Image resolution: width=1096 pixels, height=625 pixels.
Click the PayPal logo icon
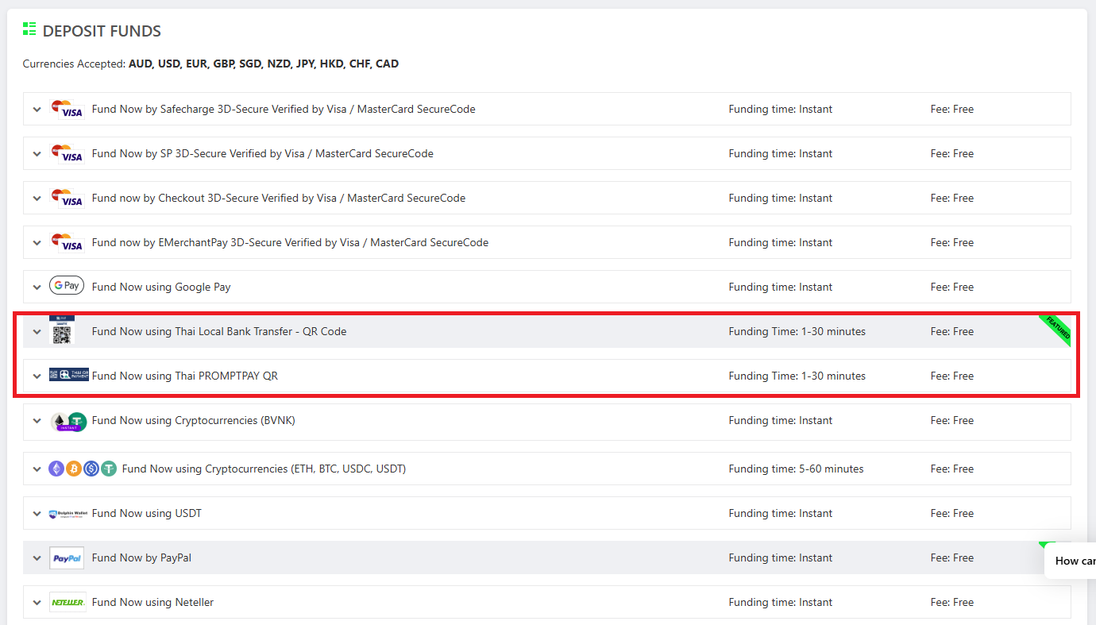(67, 557)
